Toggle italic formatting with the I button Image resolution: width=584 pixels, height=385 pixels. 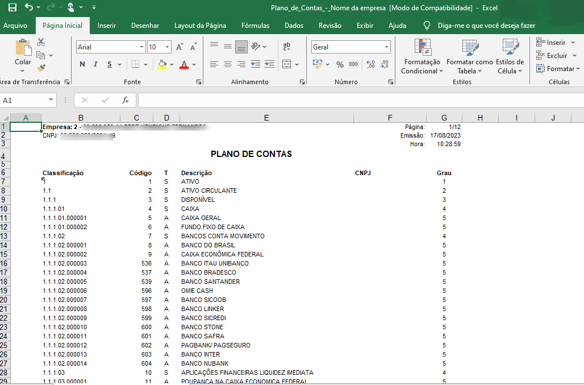[95, 64]
